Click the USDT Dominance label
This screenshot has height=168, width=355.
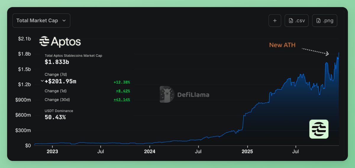coord(59,111)
